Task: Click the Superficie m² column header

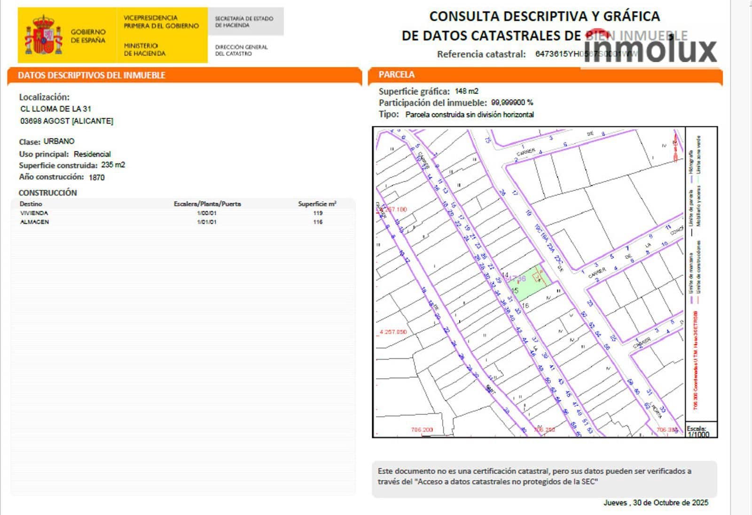Action: tap(317, 204)
